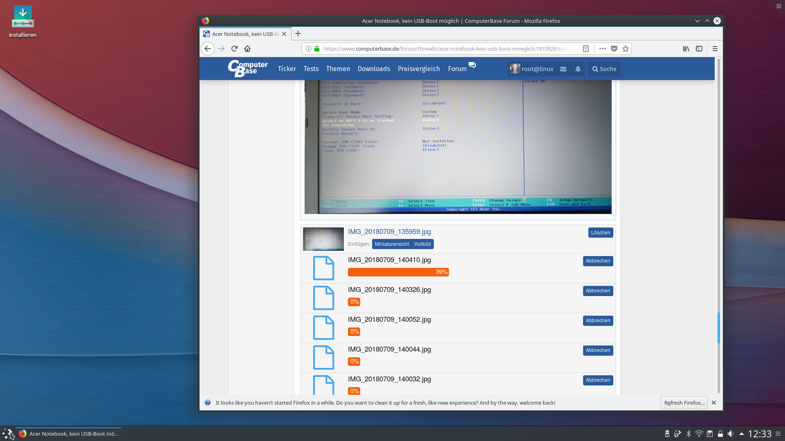This screenshot has width=785, height=441.
Task: Open the Forum menu item
Action: pyautogui.click(x=458, y=69)
